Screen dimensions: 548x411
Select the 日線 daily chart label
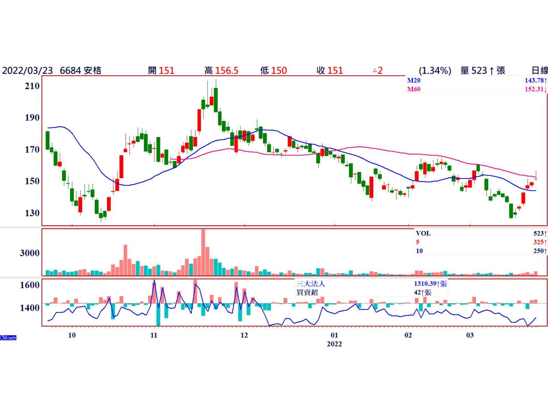pyautogui.click(x=539, y=71)
